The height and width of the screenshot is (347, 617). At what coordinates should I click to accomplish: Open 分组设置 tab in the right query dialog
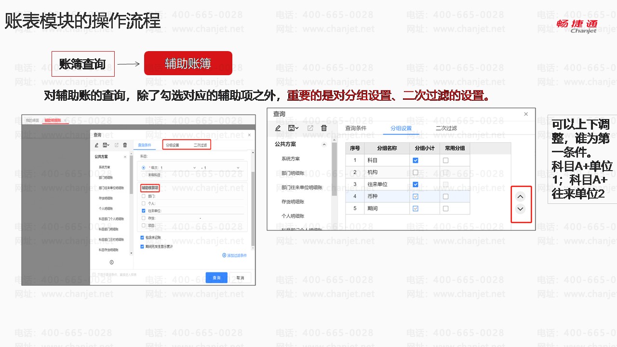pos(401,128)
